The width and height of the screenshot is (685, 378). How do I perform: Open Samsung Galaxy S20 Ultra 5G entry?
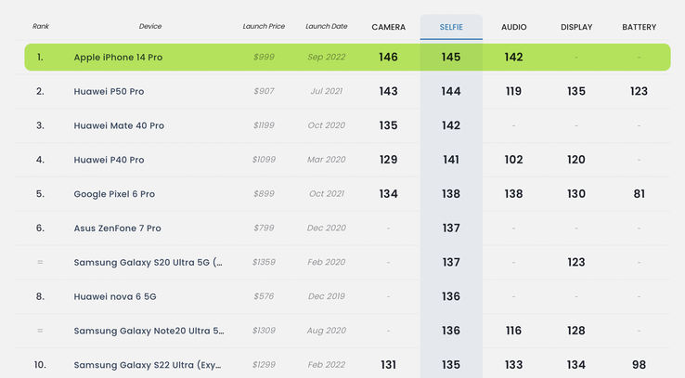click(149, 263)
